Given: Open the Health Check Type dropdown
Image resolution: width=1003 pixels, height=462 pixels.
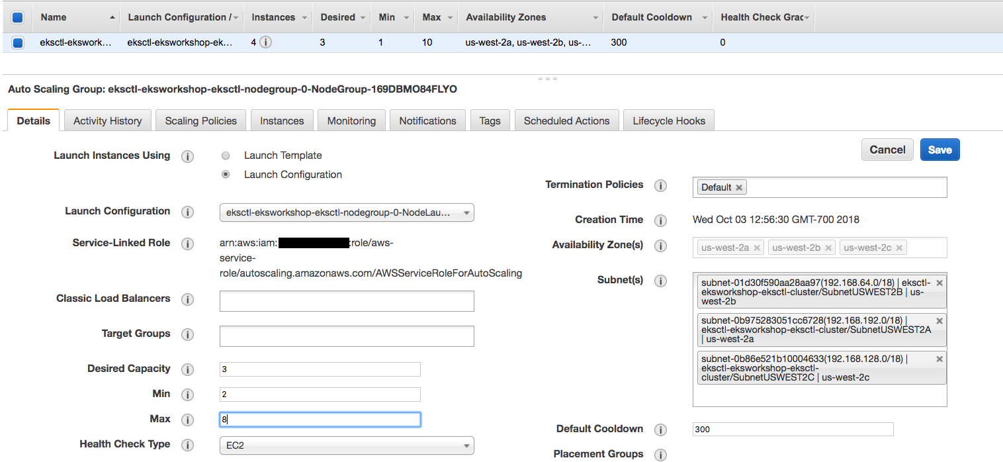Looking at the screenshot, I should (346, 445).
